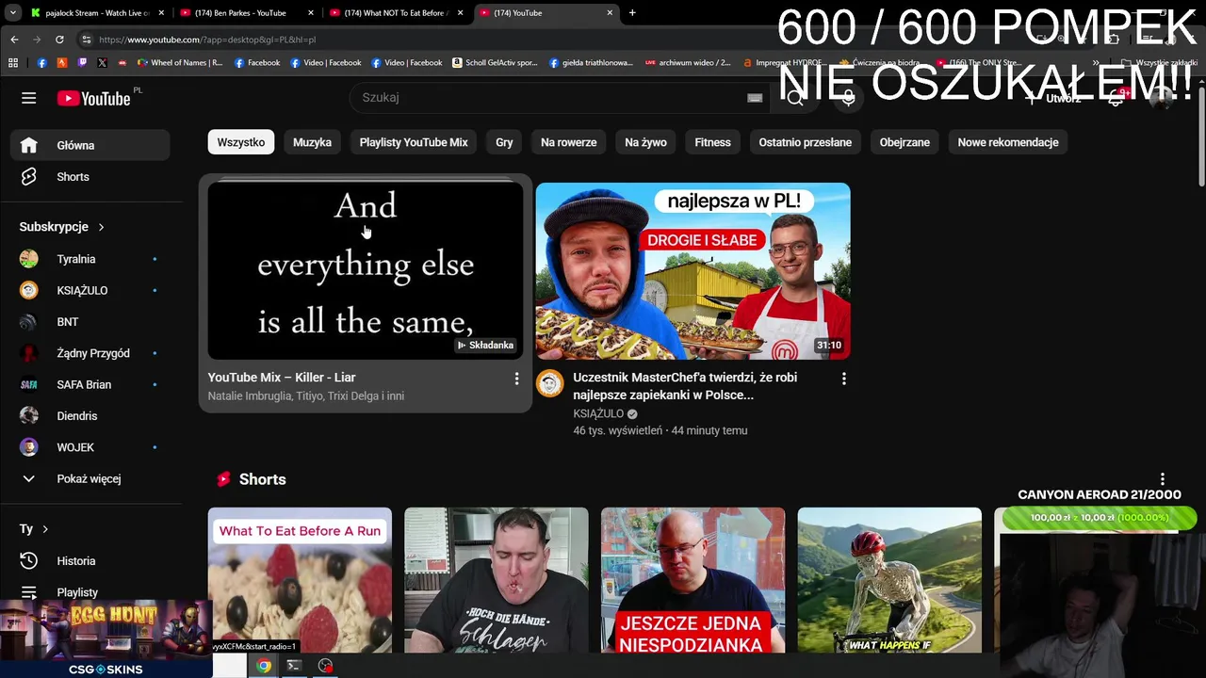Open the X bookmark icon

pyautogui.click(x=103, y=63)
